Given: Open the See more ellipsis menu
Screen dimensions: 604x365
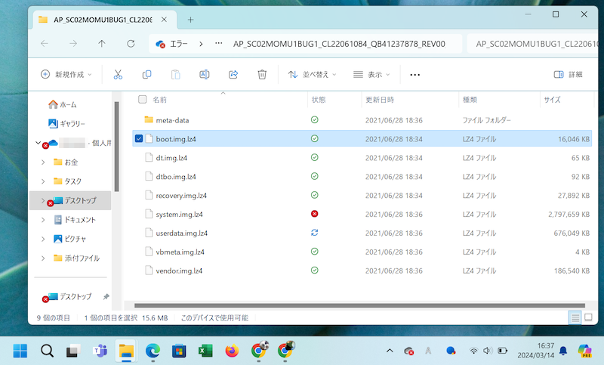Looking at the screenshot, I should pos(414,75).
